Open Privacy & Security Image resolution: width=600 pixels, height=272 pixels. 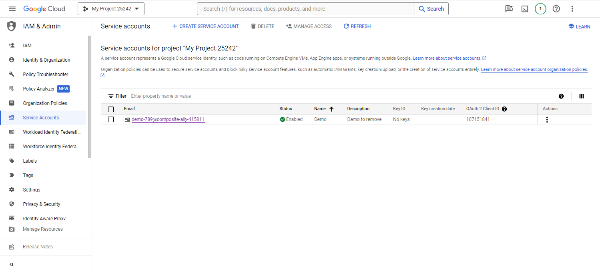[42, 204]
